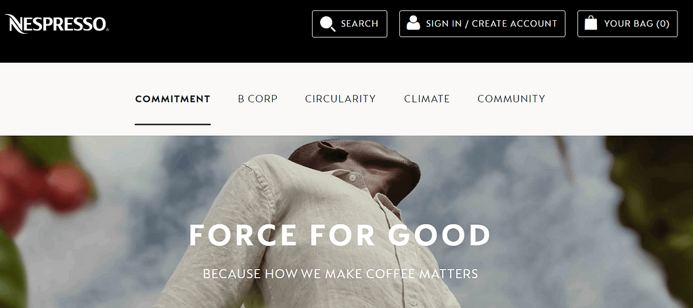693x308 pixels.
Task: Select the COMMUNITY tab
Action: pyautogui.click(x=512, y=99)
